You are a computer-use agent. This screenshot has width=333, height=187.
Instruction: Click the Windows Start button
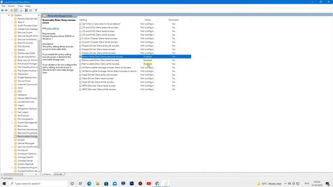[x=4, y=183]
